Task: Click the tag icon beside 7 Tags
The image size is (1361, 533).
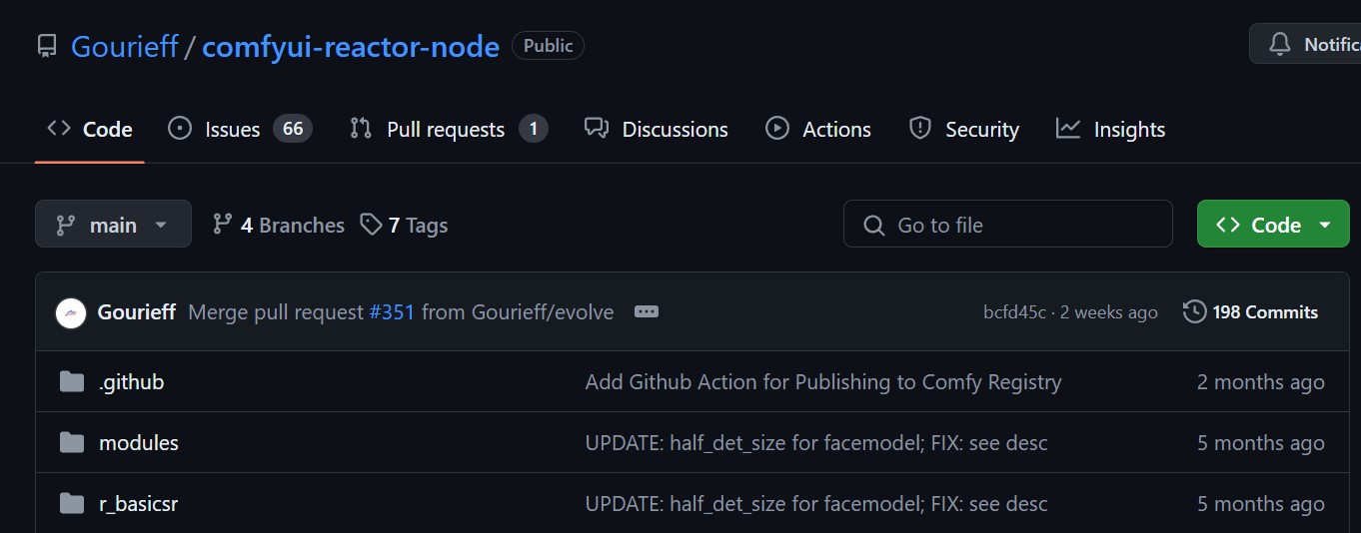Action: coord(372,225)
